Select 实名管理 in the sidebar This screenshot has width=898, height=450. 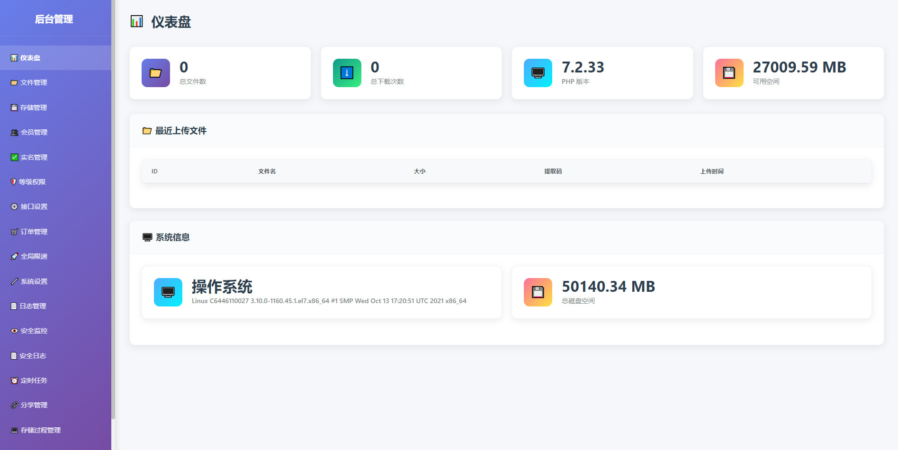33,157
